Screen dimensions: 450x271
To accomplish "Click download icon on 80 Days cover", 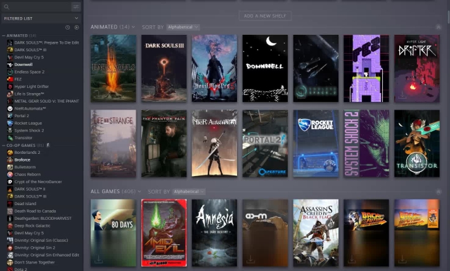I will pyautogui.click(x=99, y=260).
